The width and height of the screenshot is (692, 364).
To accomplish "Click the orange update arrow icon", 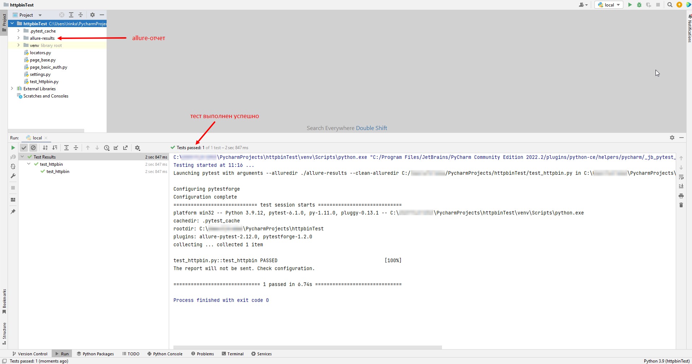I will (679, 5).
